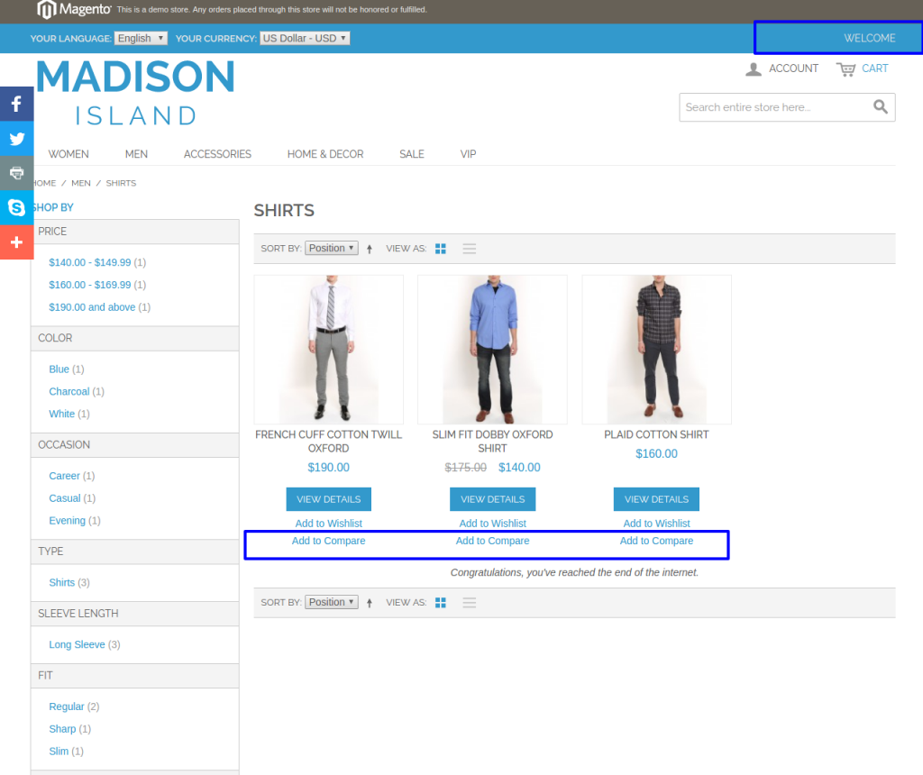Open French Cuff Cotton Twill Oxford product image
Image resolution: width=923 pixels, height=775 pixels.
pyautogui.click(x=328, y=350)
